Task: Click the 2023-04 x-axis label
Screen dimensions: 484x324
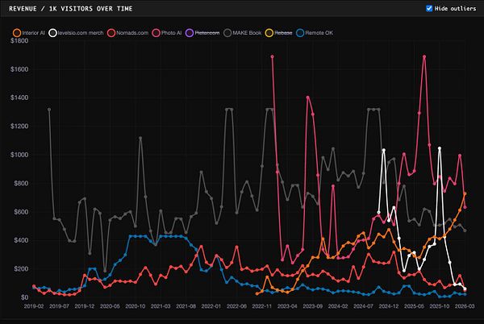Action: (287, 306)
